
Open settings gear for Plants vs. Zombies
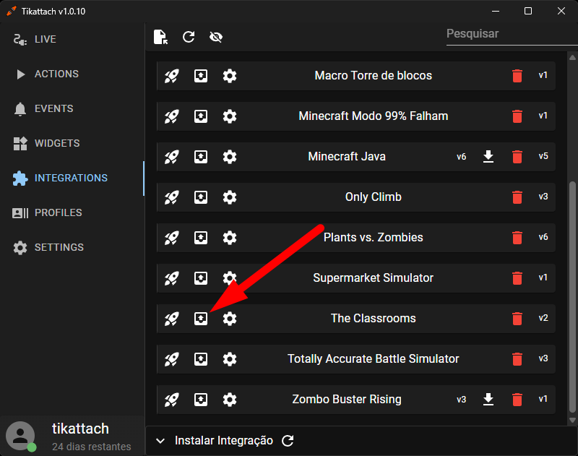[x=230, y=238]
